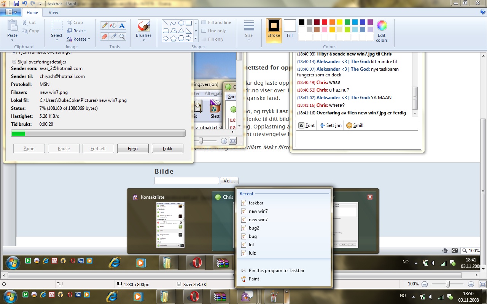Expand the Shapes gallery More arrow
The image size is (487, 304).
[196, 38]
